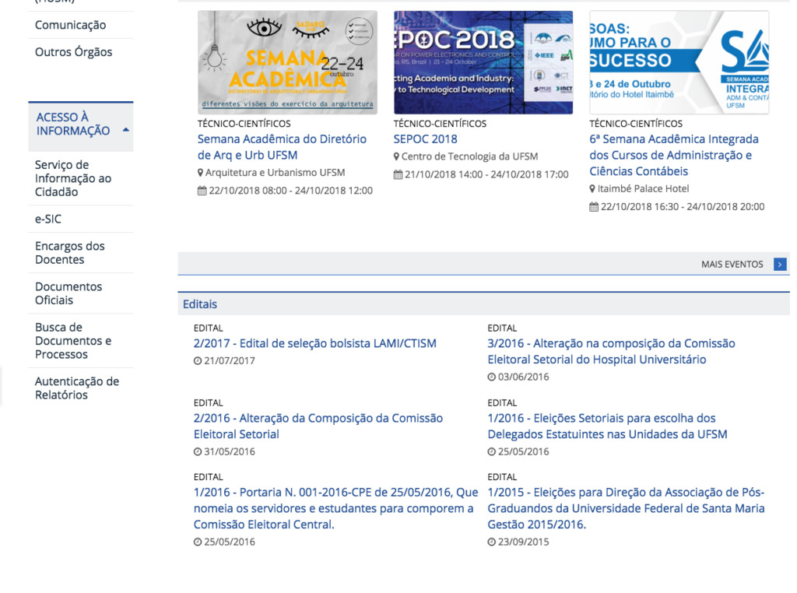This screenshot has height=593, width=797.
Task: Click calendar icon for Semana Acadêmica Arq dates
Action: 202,191
